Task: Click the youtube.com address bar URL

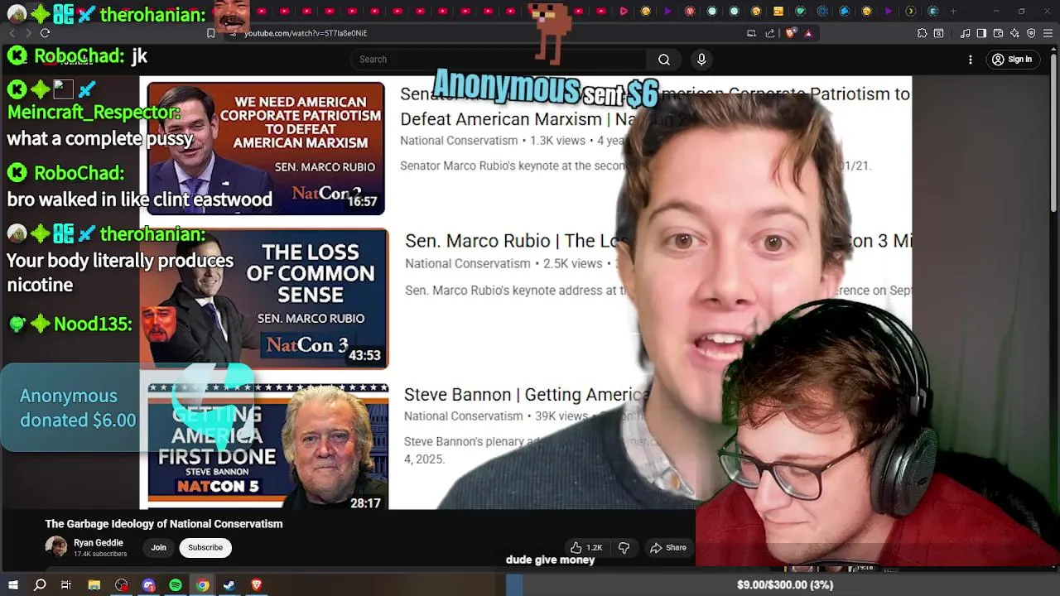Action: pyautogui.click(x=305, y=33)
